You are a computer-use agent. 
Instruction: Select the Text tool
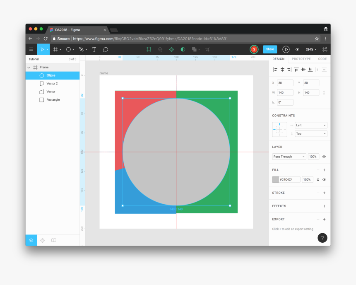(x=94, y=49)
